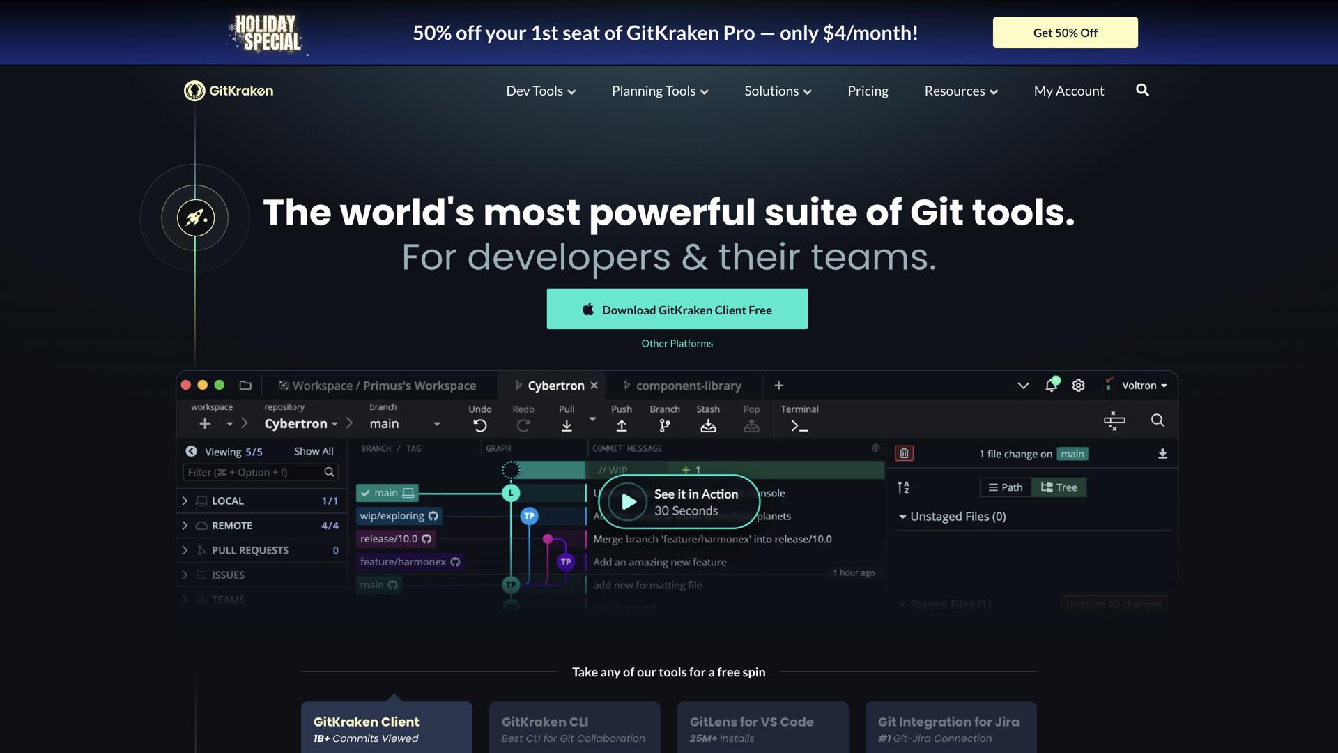Open GitKraken settings gear
Viewport: 1338px width, 753px height.
(x=1078, y=385)
